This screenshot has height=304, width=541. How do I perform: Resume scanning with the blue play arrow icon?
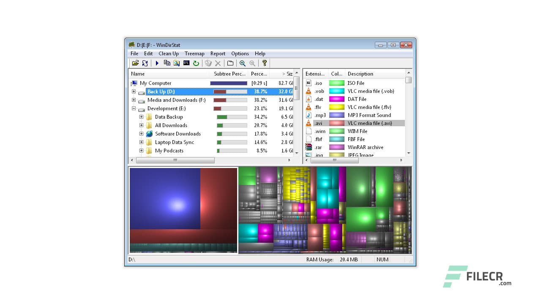coord(157,63)
